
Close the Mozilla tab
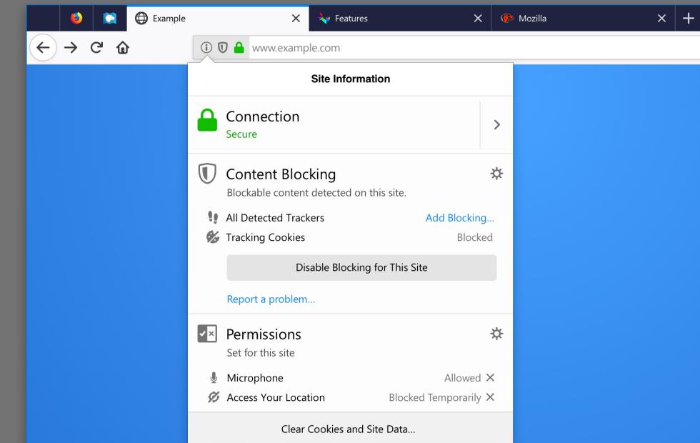[x=662, y=19]
